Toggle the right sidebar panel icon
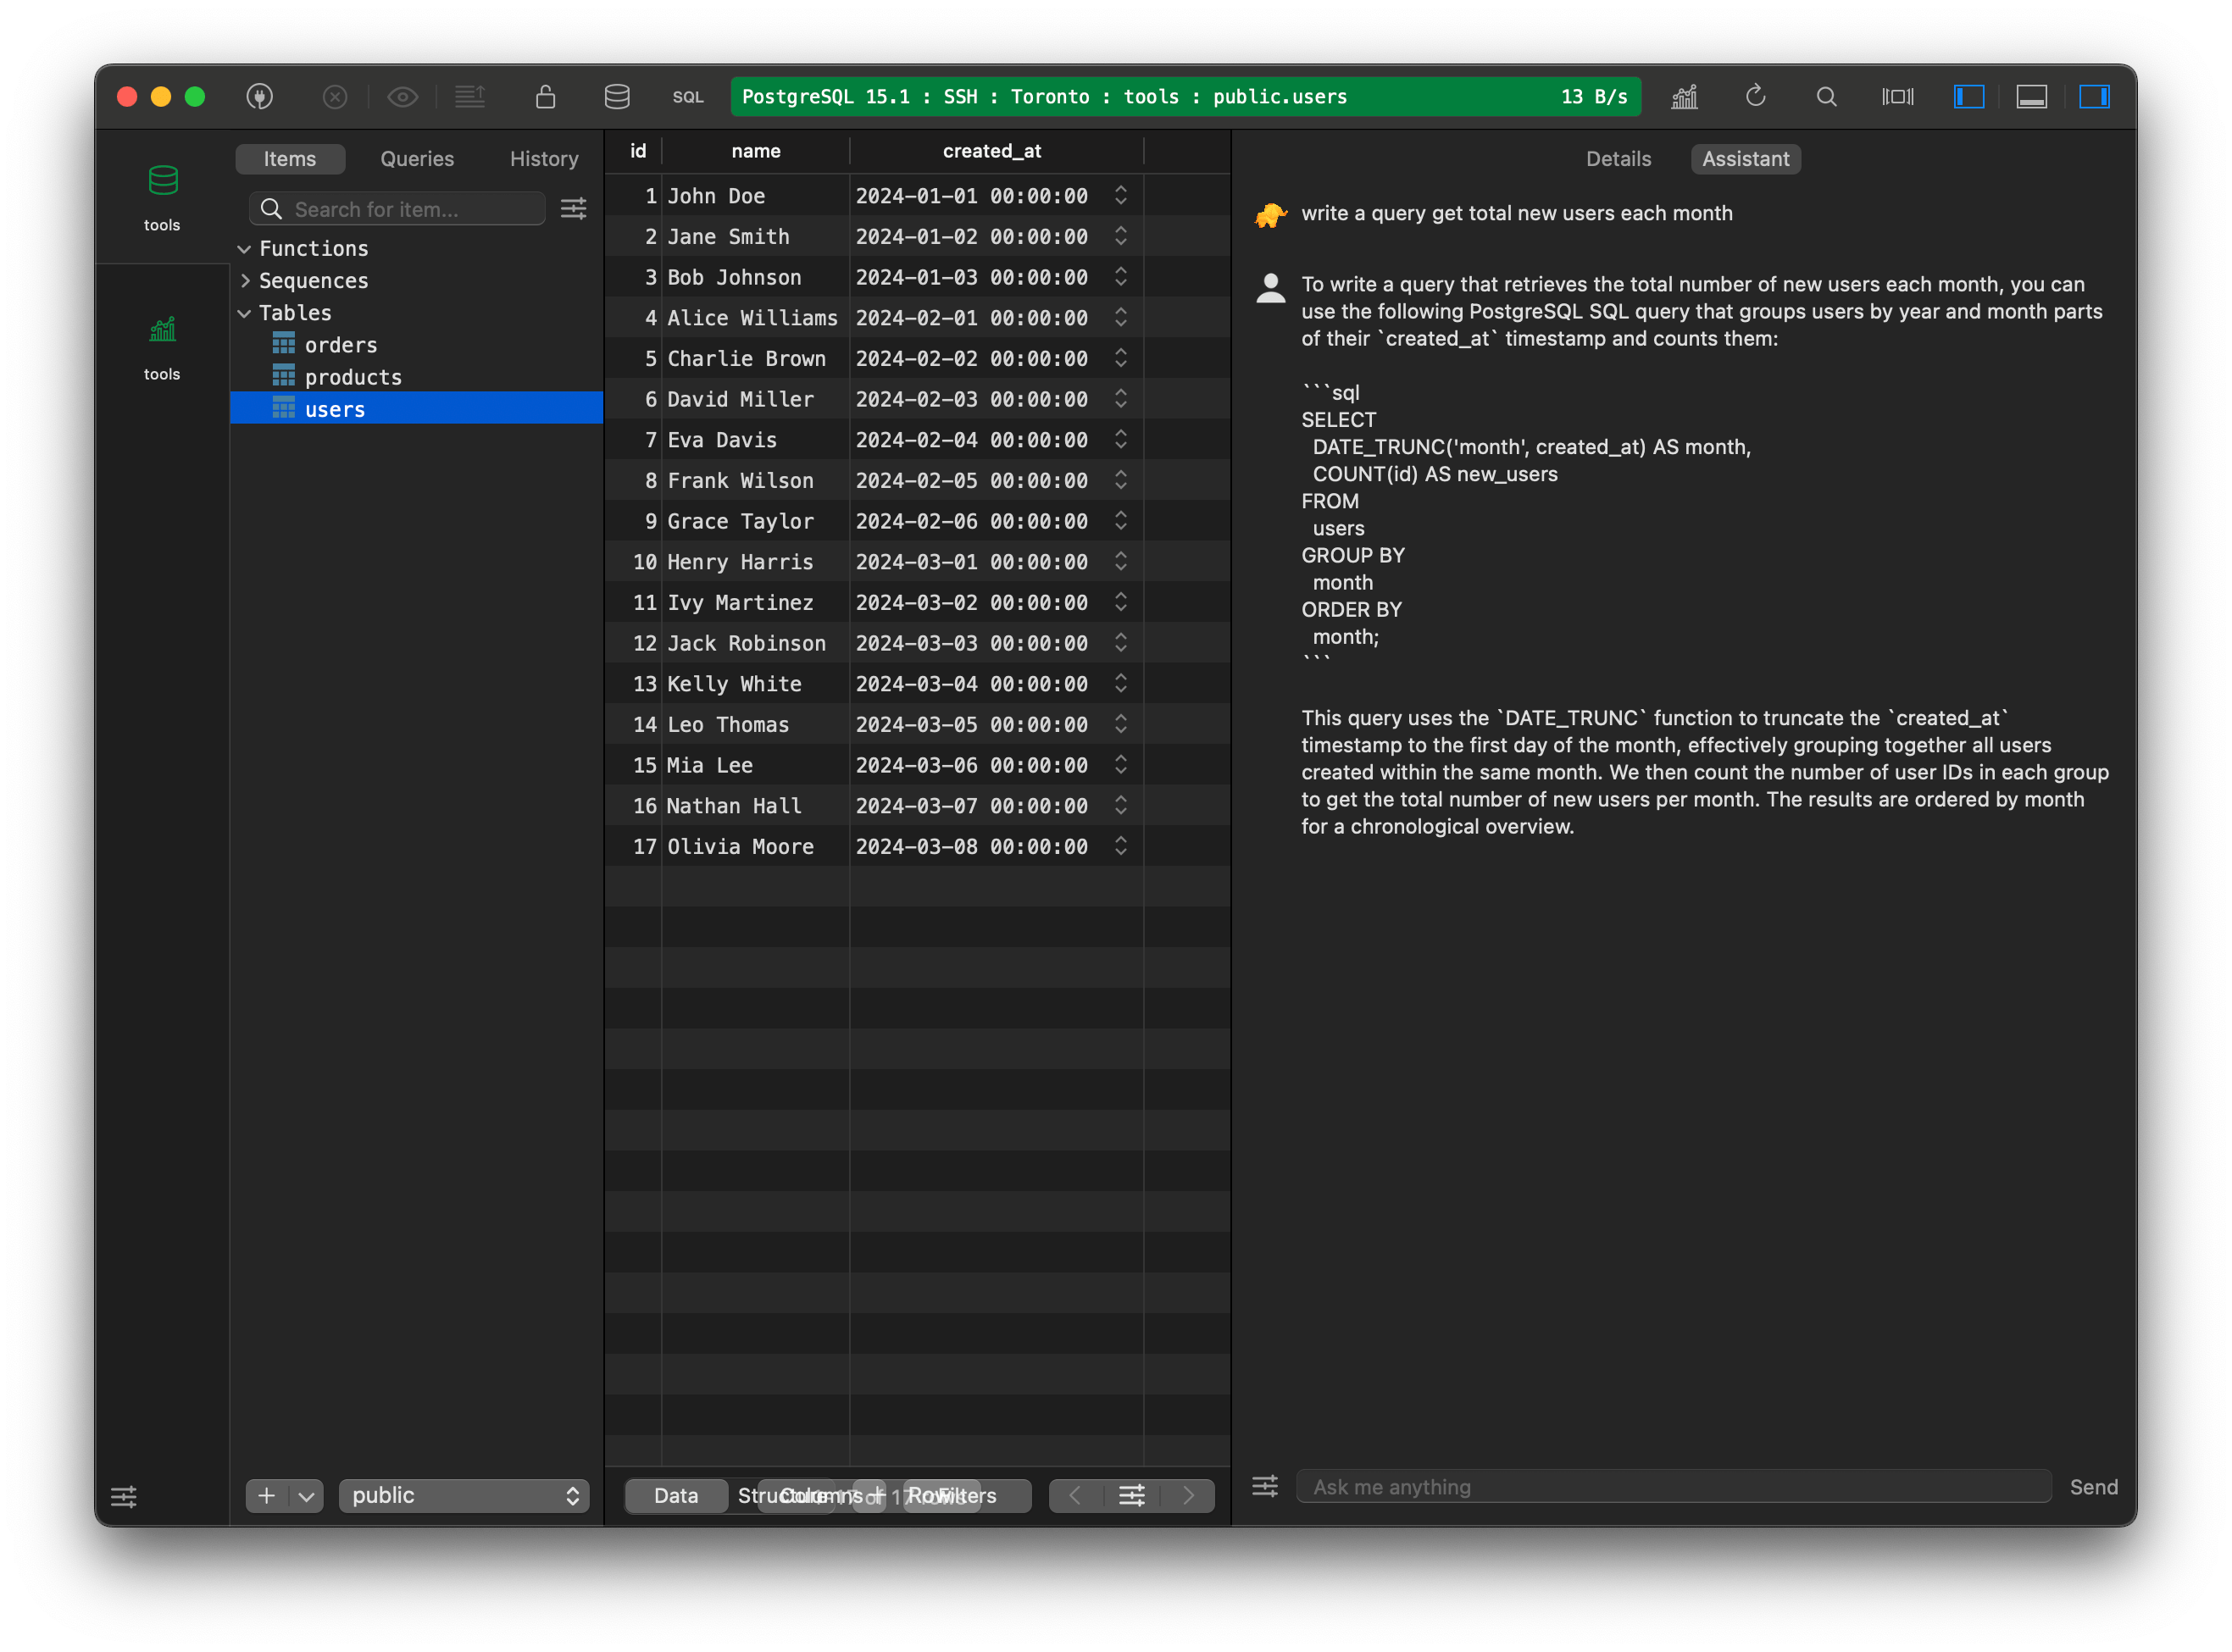The height and width of the screenshot is (1652, 2232). [2094, 96]
